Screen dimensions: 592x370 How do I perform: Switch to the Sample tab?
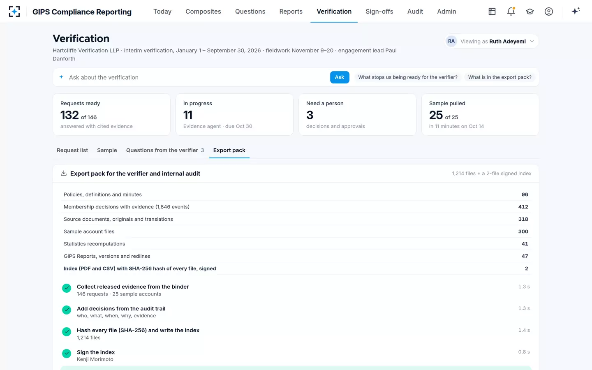pyautogui.click(x=107, y=150)
